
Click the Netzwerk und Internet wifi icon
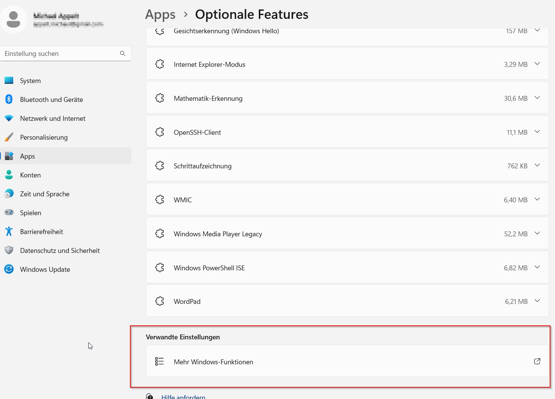coord(9,118)
